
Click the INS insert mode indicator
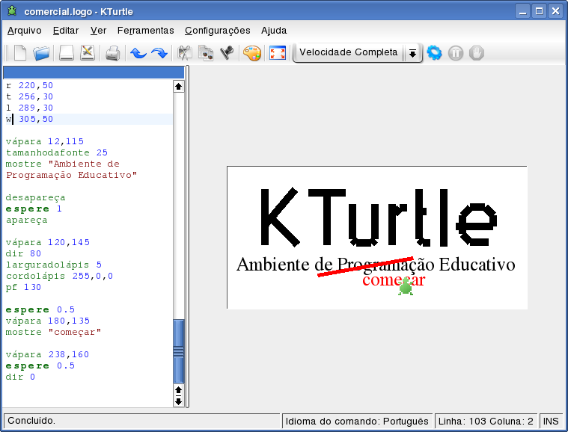(551, 421)
